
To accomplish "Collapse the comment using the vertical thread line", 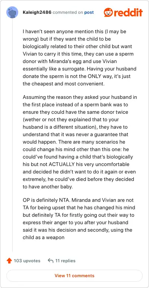I will click(x=12, y=135).
